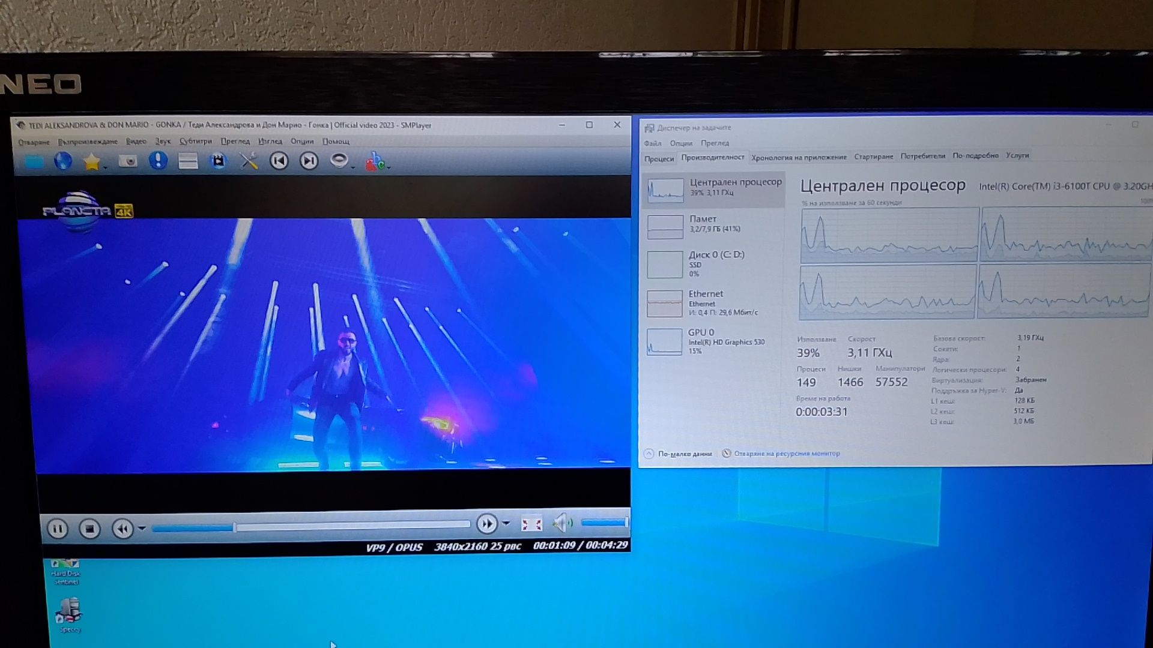The height and width of the screenshot is (648, 1153).
Task: Expand favorites dropdown arrow beside star
Action: tap(105, 167)
